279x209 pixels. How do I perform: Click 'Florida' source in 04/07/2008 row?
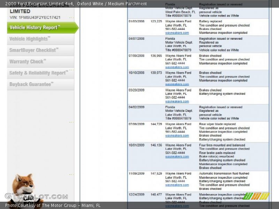[170, 39]
